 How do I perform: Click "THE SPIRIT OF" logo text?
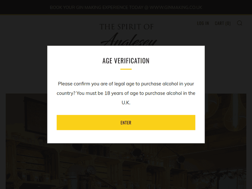pyautogui.click(x=126, y=27)
